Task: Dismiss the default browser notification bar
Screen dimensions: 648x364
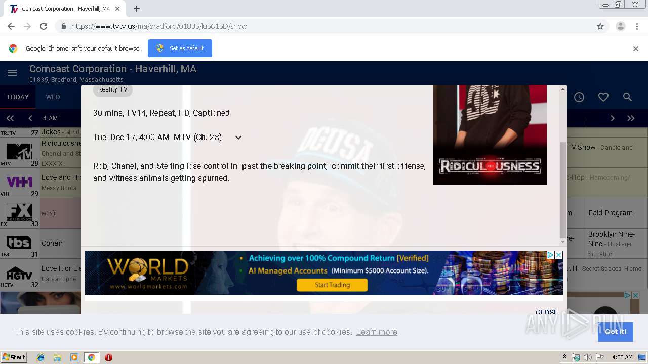Action: pyautogui.click(x=635, y=49)
